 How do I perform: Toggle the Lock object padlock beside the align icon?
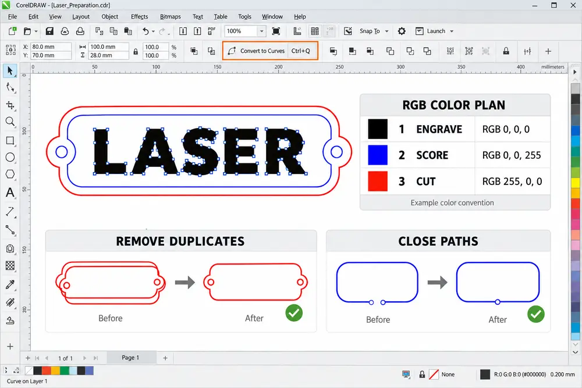click(x=506, y=51)
